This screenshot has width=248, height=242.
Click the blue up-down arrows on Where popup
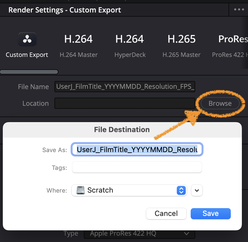click(x=181, y=190)
